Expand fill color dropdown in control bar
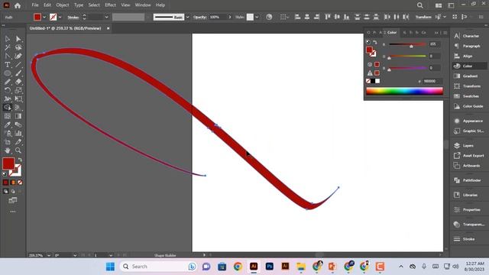 [44, 17]
